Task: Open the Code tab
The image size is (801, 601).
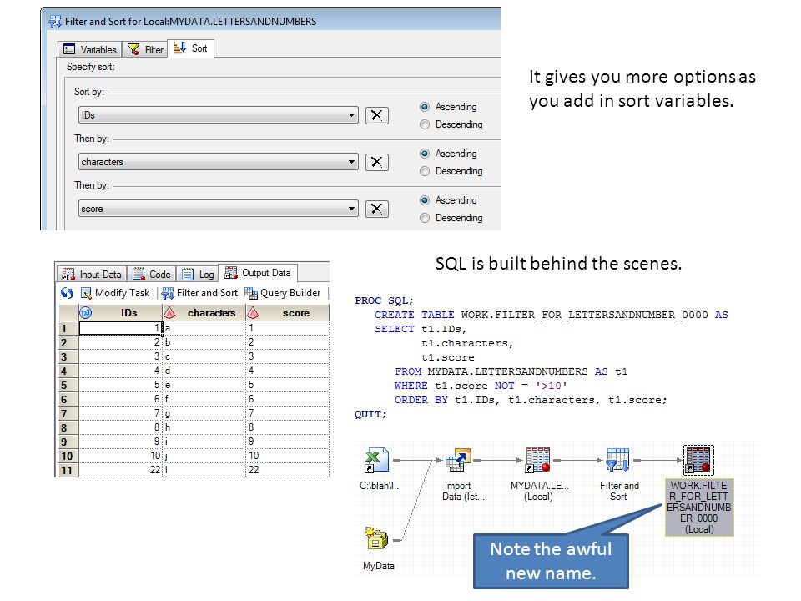Action: (151, 275)
